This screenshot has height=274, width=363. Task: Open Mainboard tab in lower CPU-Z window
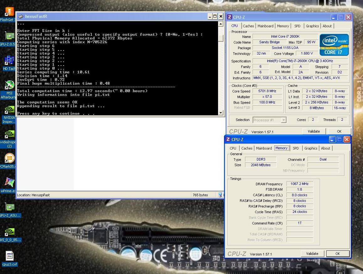264,148
